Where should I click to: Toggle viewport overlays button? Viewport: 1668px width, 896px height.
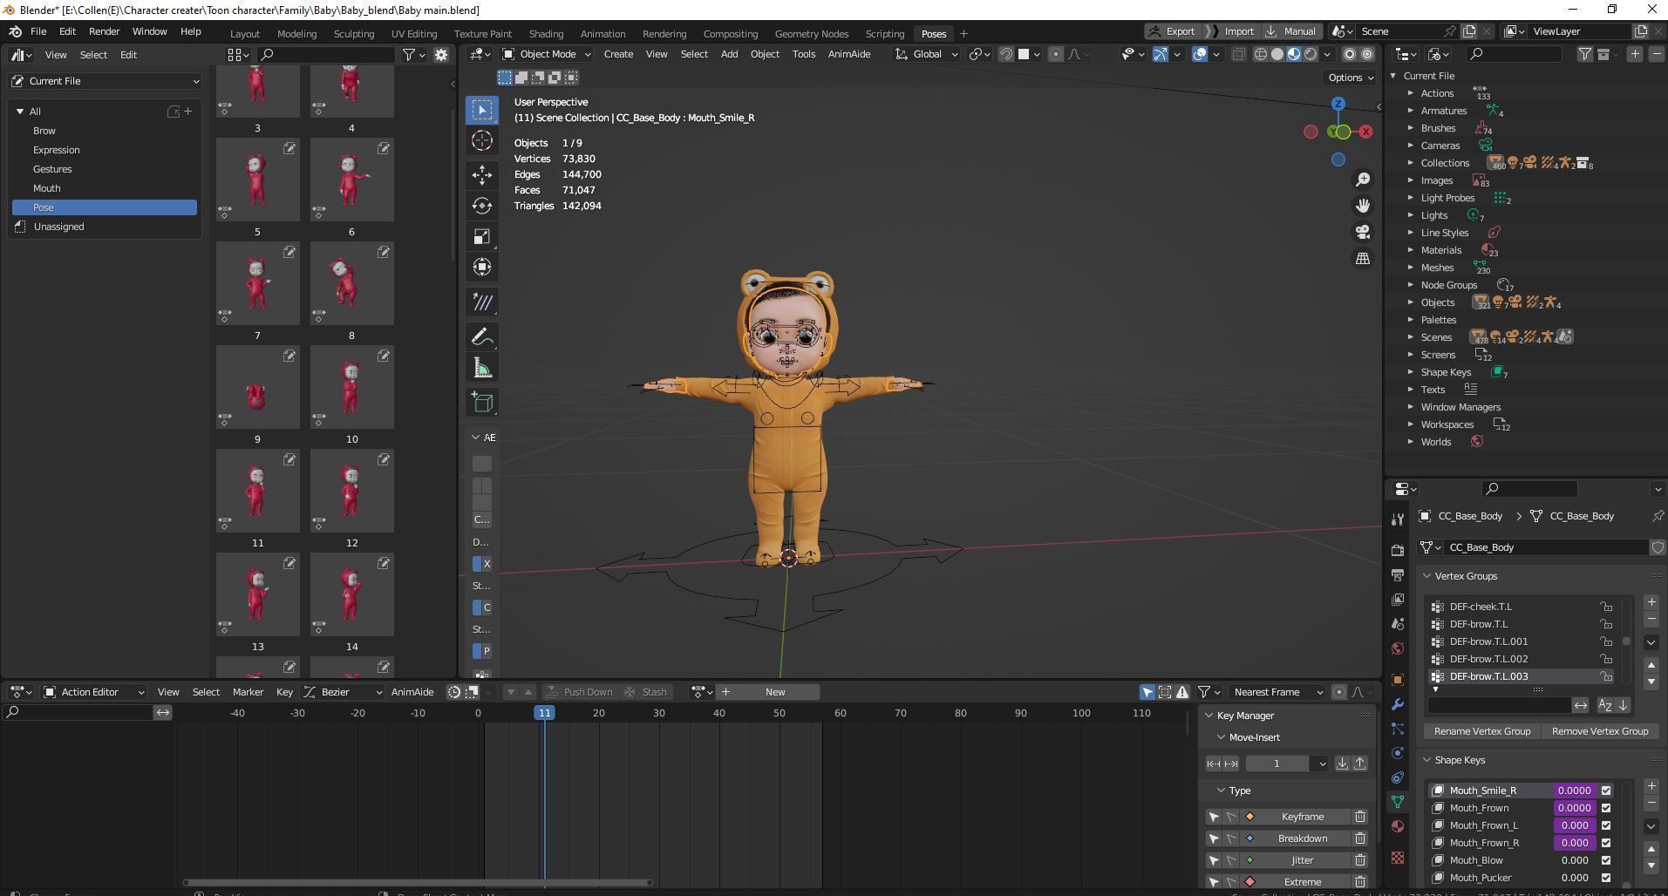(1200, 54)
